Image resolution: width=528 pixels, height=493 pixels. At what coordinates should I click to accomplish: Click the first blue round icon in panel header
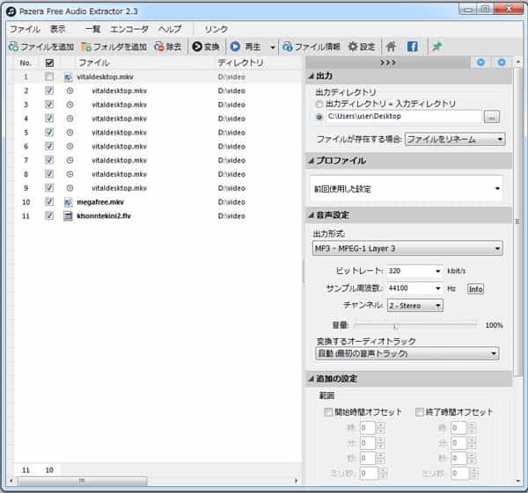(480, 62)
